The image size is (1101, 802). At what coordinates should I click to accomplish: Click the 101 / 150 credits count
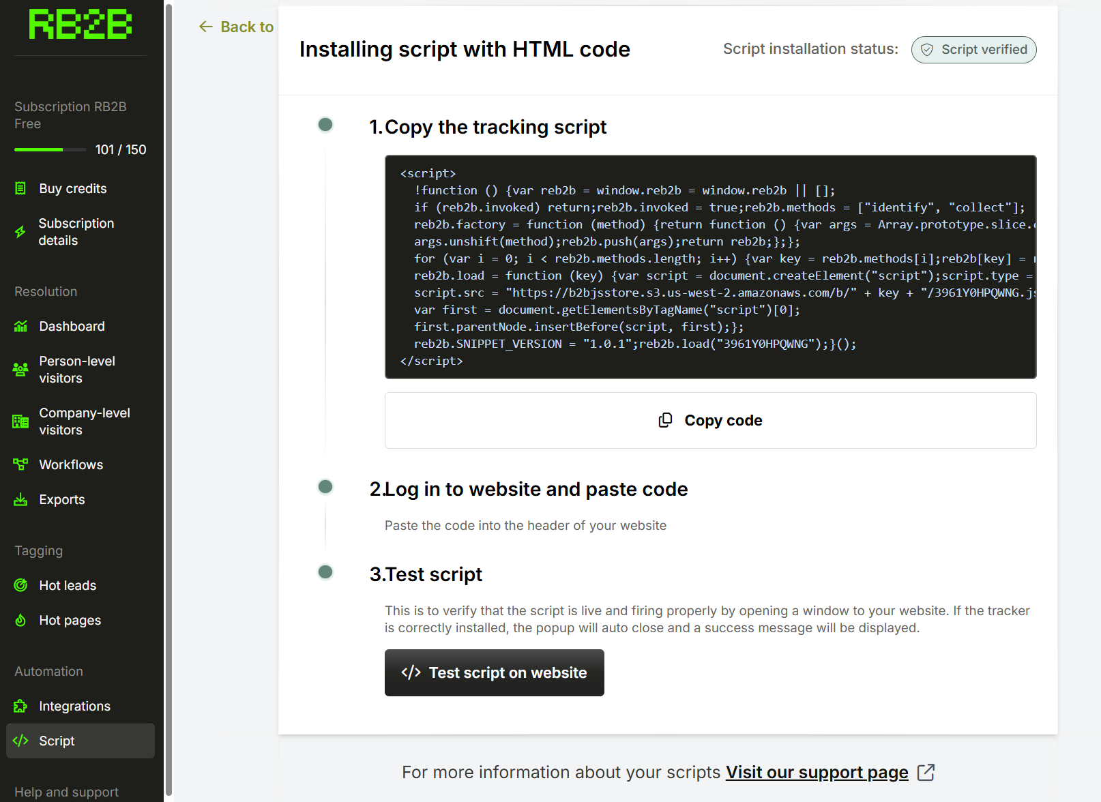click(121, 149)
